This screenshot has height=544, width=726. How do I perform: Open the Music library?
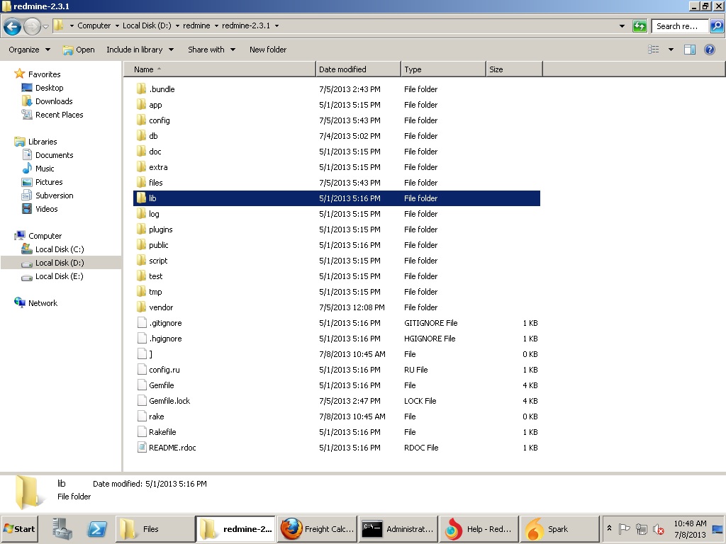pyautogui.click(x=45, y=169)
